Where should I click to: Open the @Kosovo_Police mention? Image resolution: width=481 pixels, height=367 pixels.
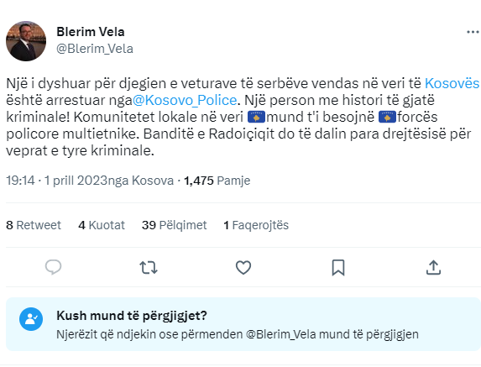coord(185,100)
